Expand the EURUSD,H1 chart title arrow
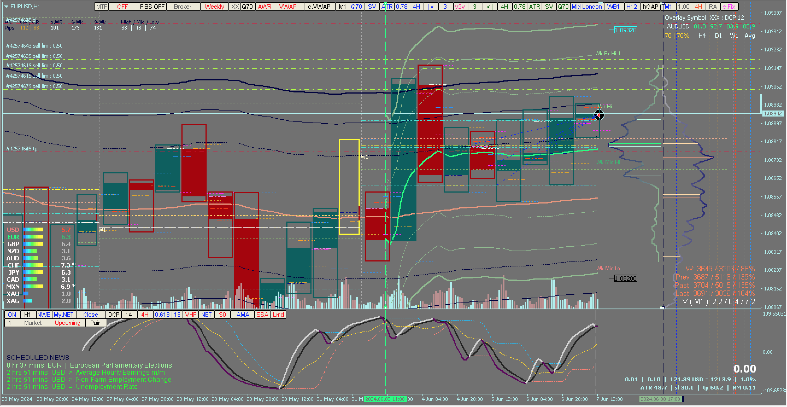The height and width of the screenshot is (407, 787). coord(6,6)
